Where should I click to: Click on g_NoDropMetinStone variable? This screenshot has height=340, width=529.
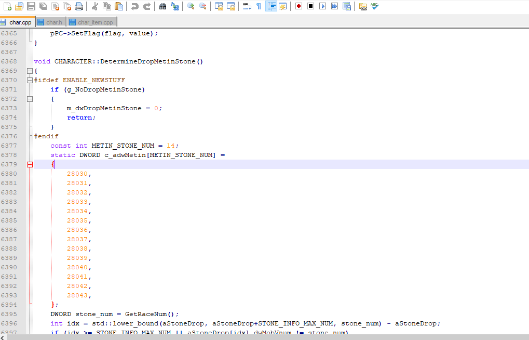tap(104, 89)
